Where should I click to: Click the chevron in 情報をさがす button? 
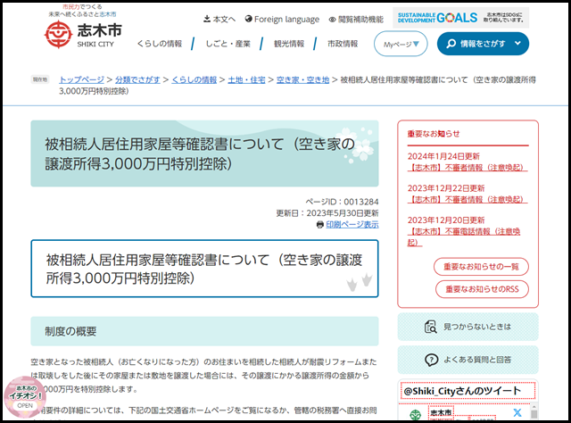[517, 44]
